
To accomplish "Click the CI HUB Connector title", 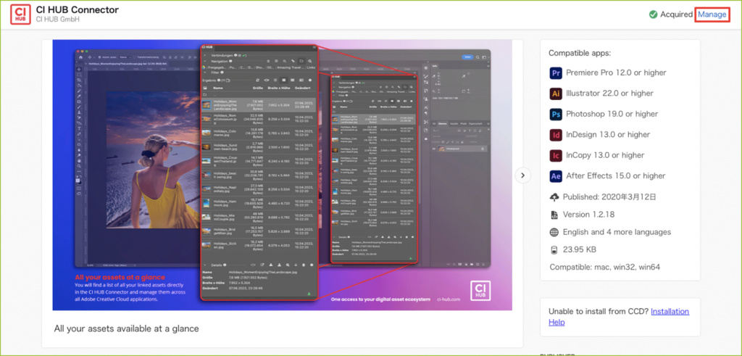I will tap(77, 10).
